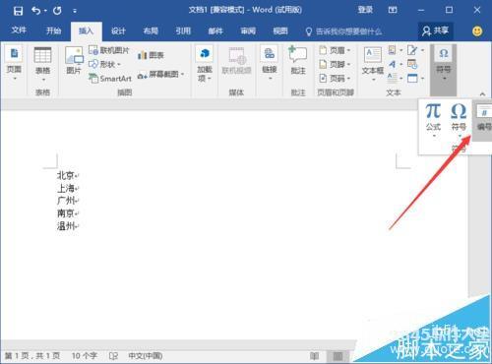Go to the 设计 tab
This screenshot has height=364, width=492.
coord(118,30)
